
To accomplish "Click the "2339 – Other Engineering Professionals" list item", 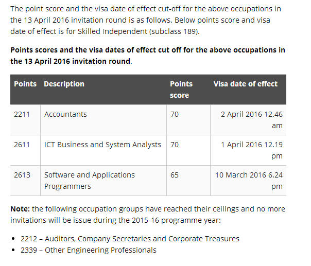I will pos(88,250).
